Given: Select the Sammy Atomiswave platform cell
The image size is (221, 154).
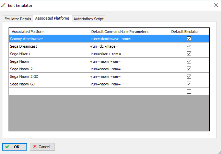Looking at the screenshot, I should pyautogui.click(x=49, y=39).
